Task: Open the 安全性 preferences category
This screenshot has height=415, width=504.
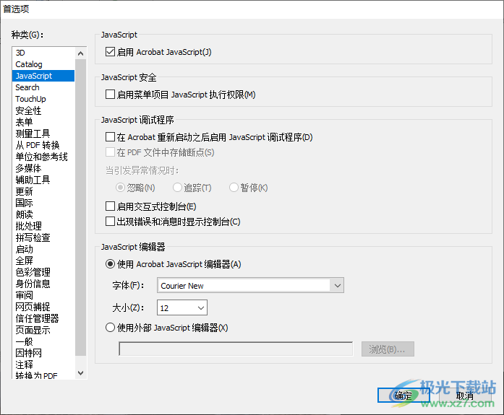Action: point(28,110)
